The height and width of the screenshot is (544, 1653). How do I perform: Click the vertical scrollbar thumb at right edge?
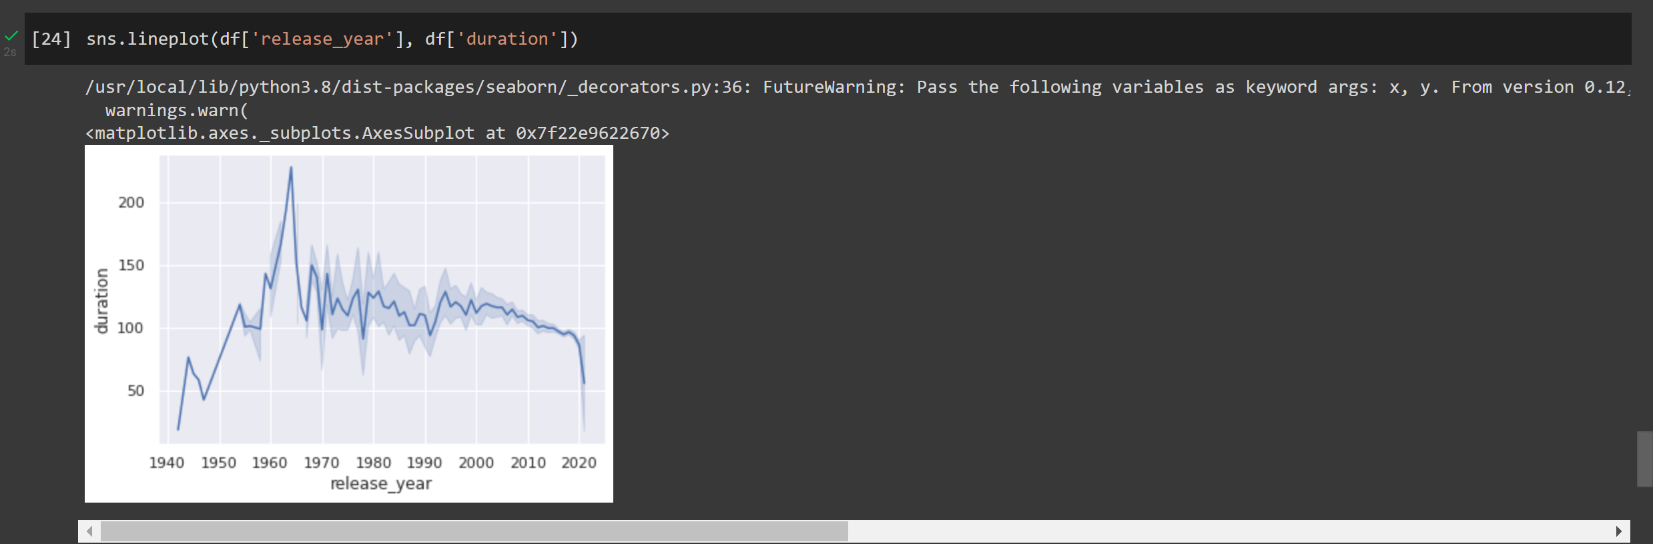[x=1645, y=459]
